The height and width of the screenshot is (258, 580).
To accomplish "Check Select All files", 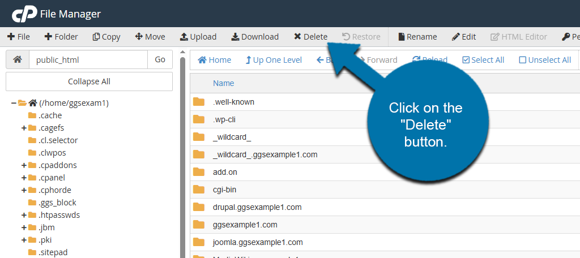I will click(483, 60).
